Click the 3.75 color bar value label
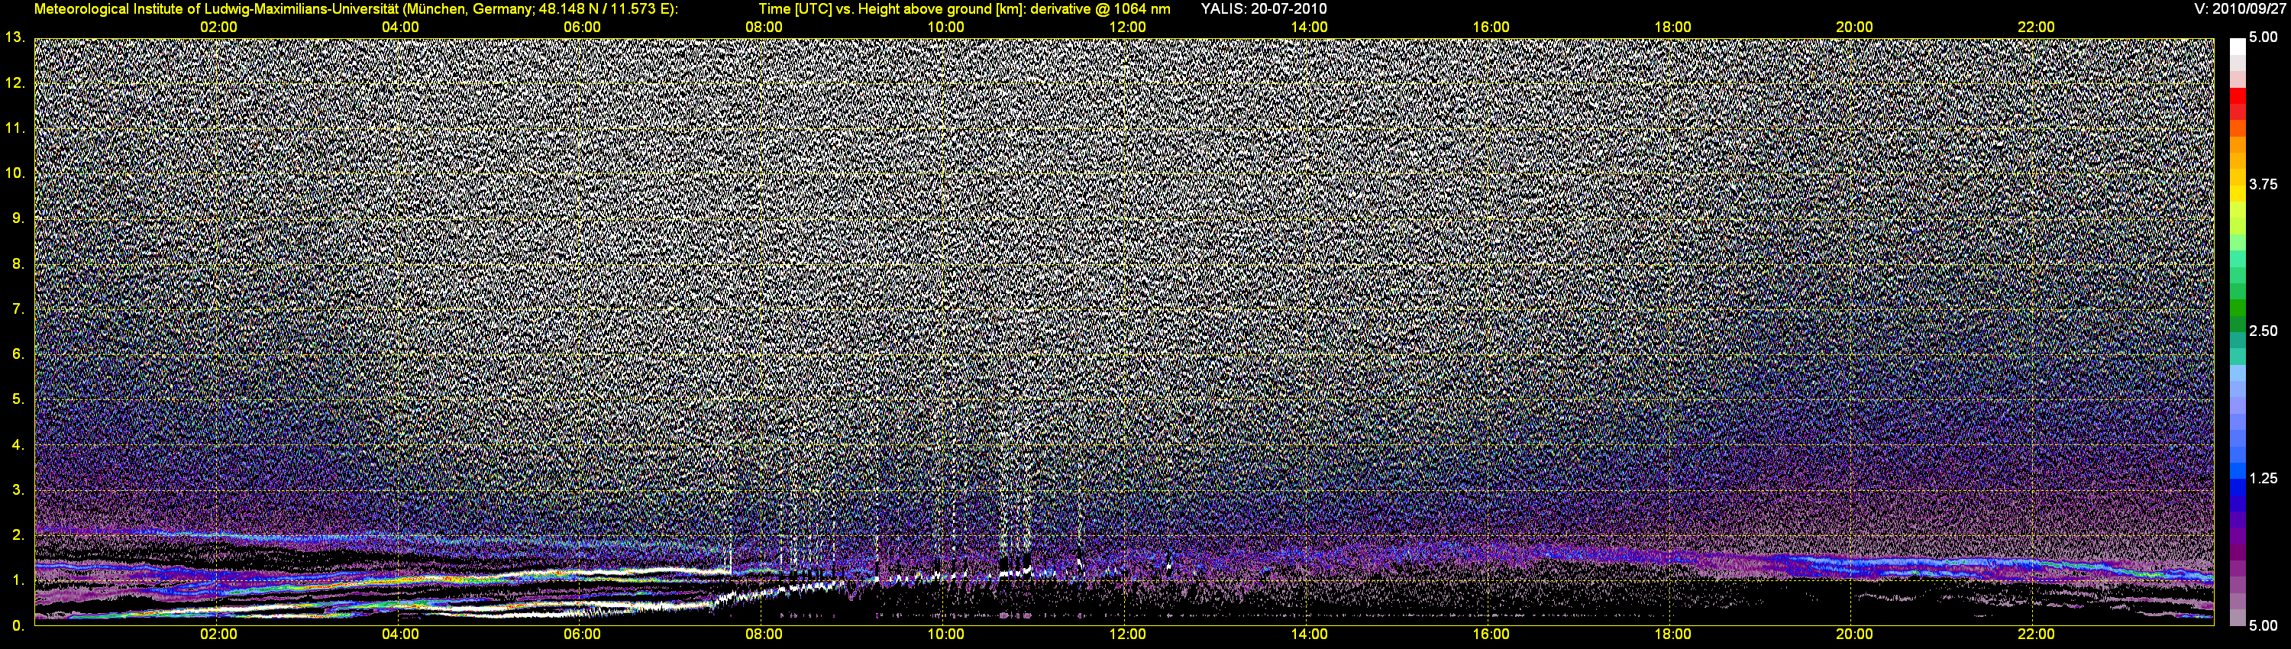 (2263, 184)
